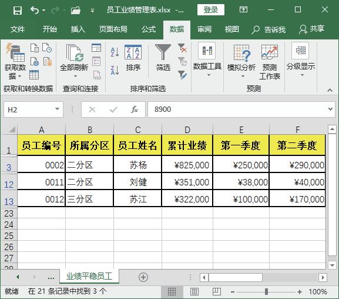The width and height of the screenshot is (339, 299).
Task: Click the Existing Connections icon
Action: click(x=48, y=62)
